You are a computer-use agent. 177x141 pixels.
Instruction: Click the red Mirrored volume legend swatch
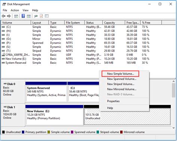121,132
